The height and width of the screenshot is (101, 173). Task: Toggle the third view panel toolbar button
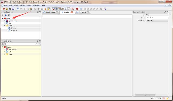[x=59, y=9]
